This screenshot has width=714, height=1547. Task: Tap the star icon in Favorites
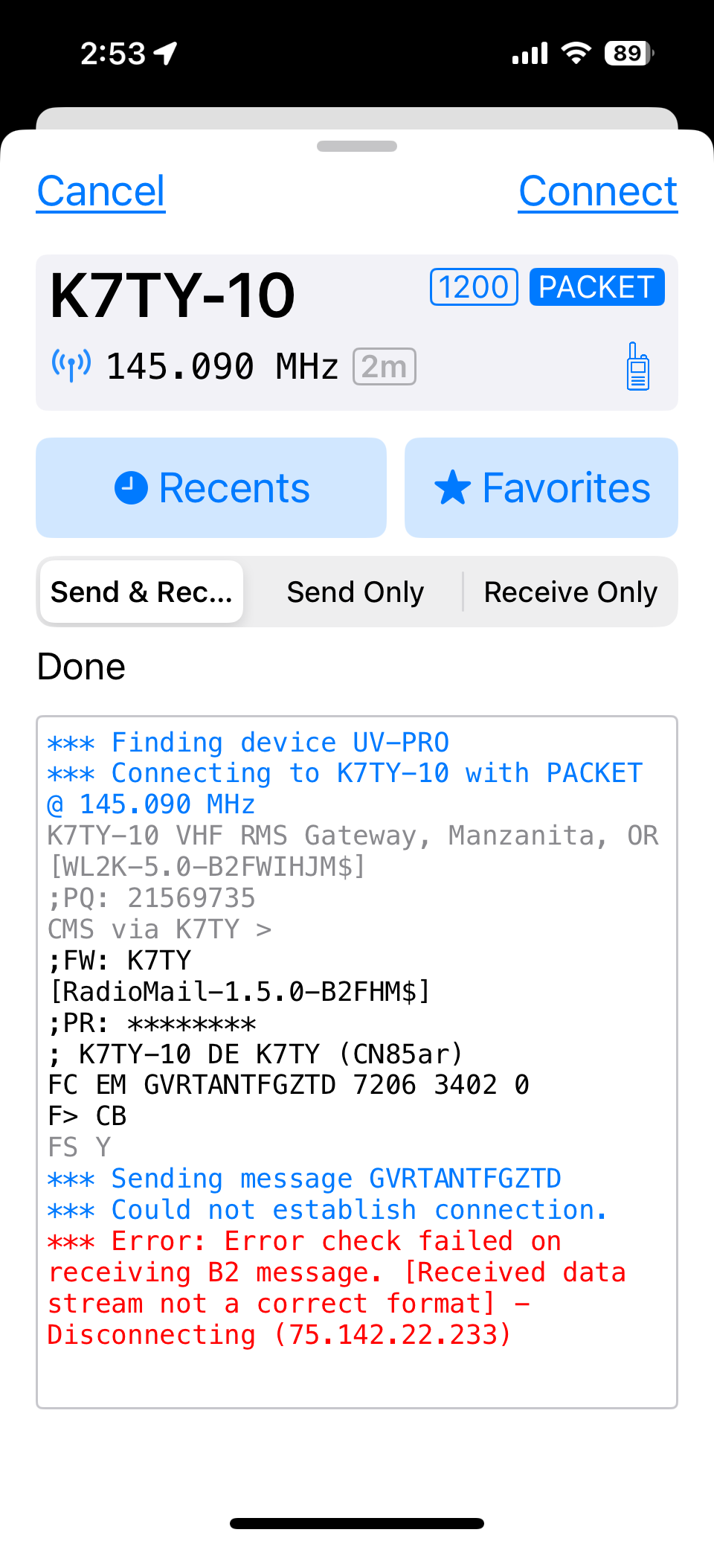point(452,487)
